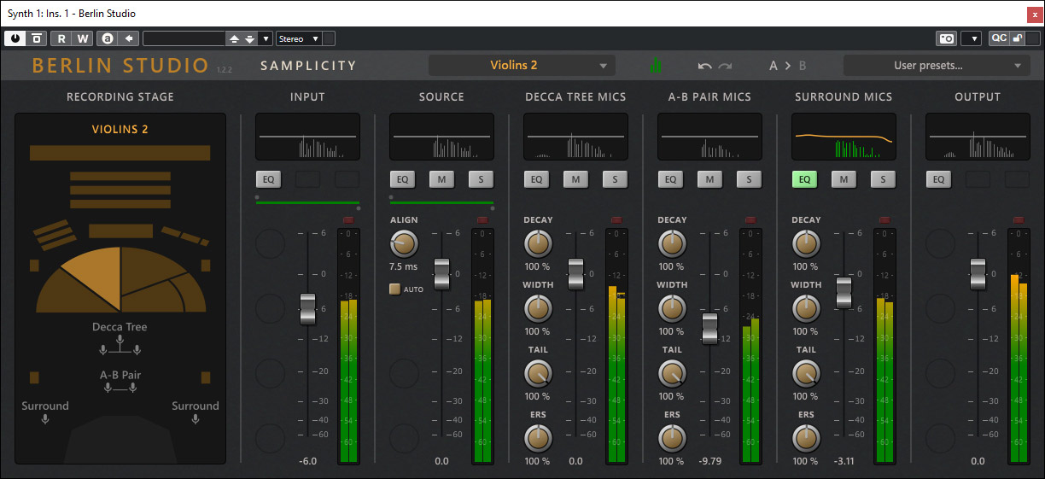Toggle the AUTO align checkbox

(394, 289)
